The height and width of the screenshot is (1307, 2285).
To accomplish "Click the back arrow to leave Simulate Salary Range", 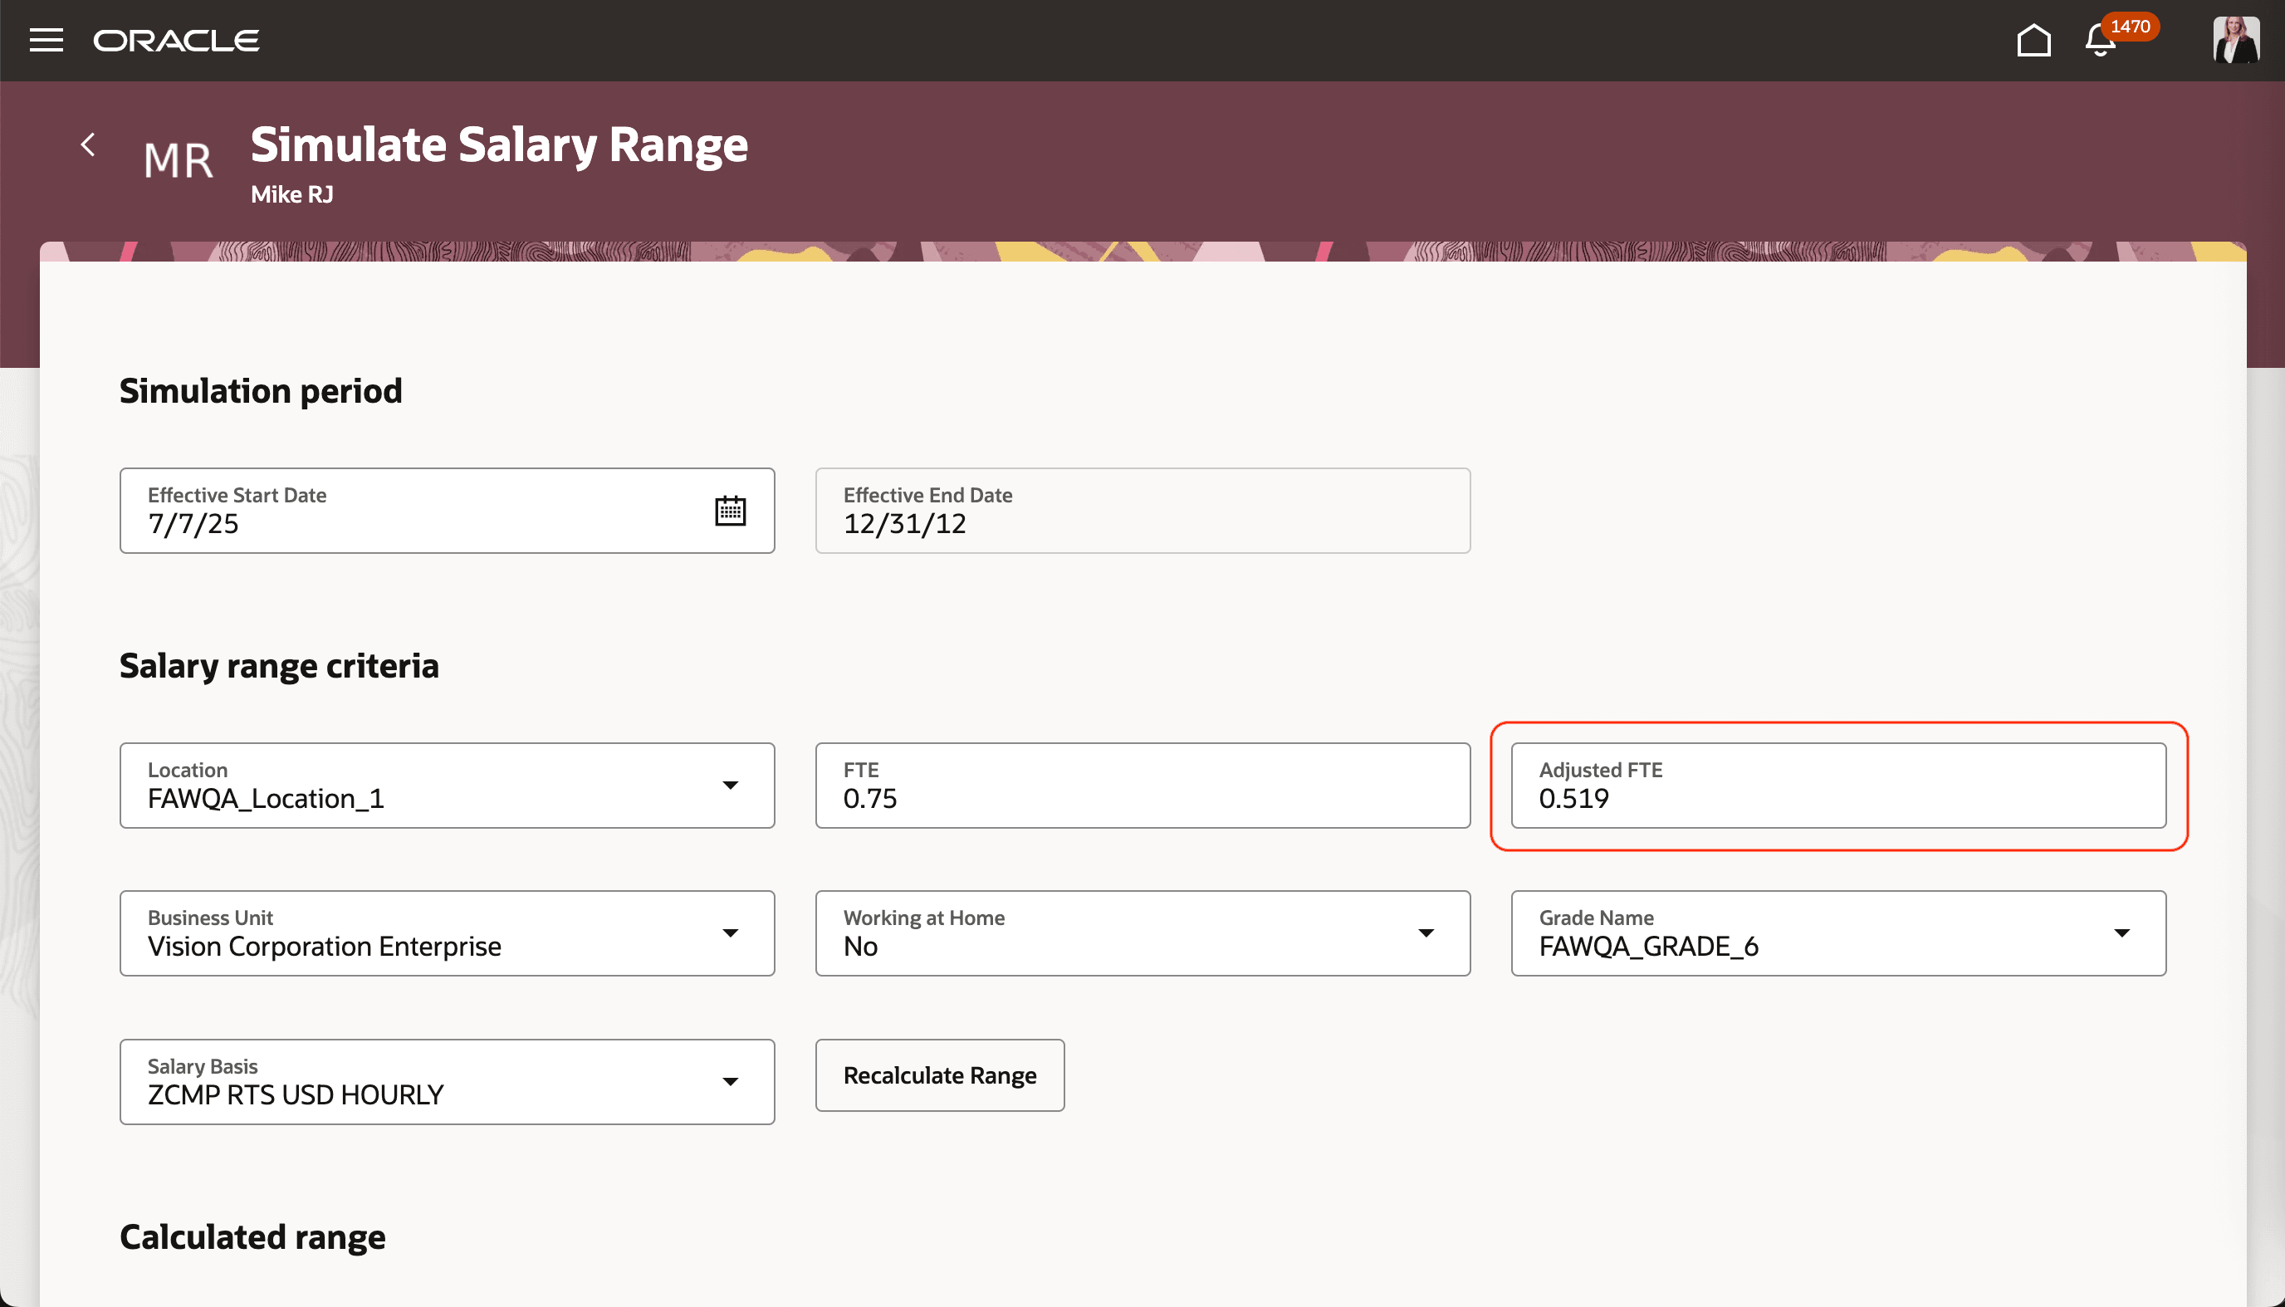I will click(x=88, y=144).
